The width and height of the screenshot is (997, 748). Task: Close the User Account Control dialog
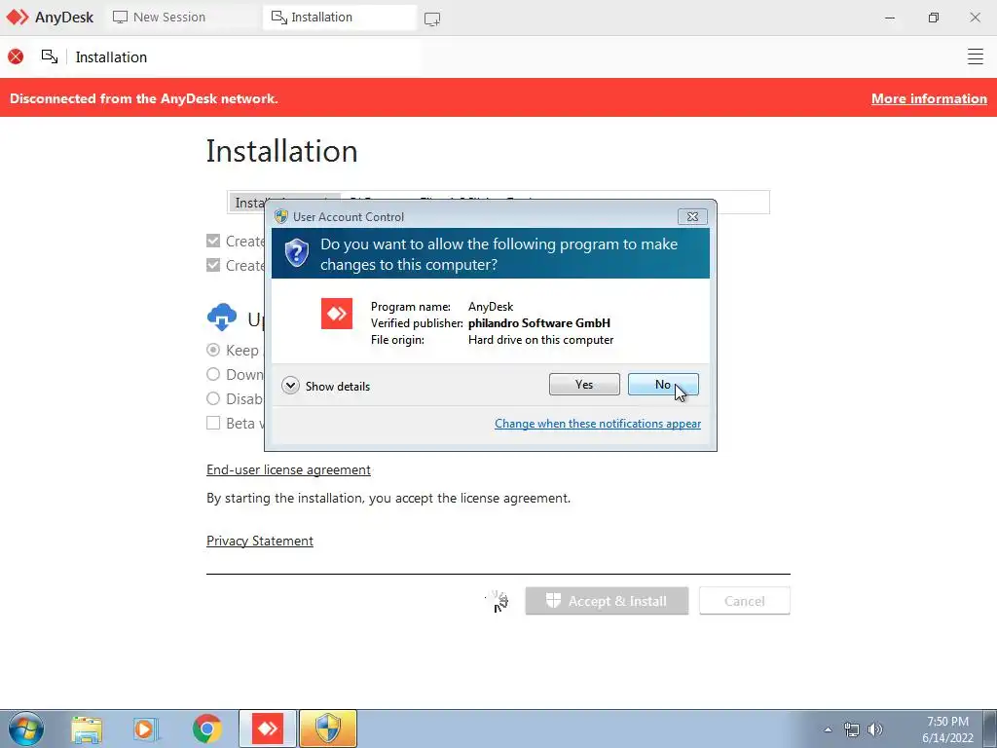click(x=692, y=217)
